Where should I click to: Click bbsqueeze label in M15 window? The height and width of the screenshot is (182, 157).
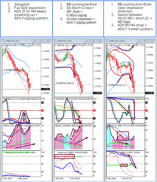pos(125,152)
